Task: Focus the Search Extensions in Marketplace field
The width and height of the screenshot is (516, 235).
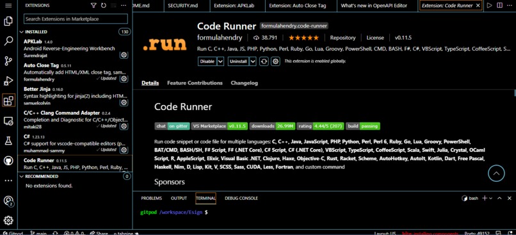Action: coord(76,19)
